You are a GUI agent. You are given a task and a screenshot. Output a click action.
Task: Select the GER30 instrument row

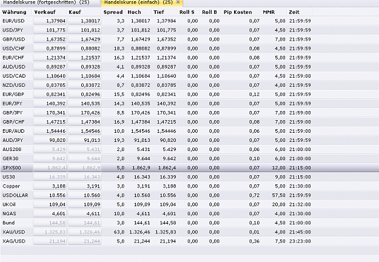tap(189, 158)
